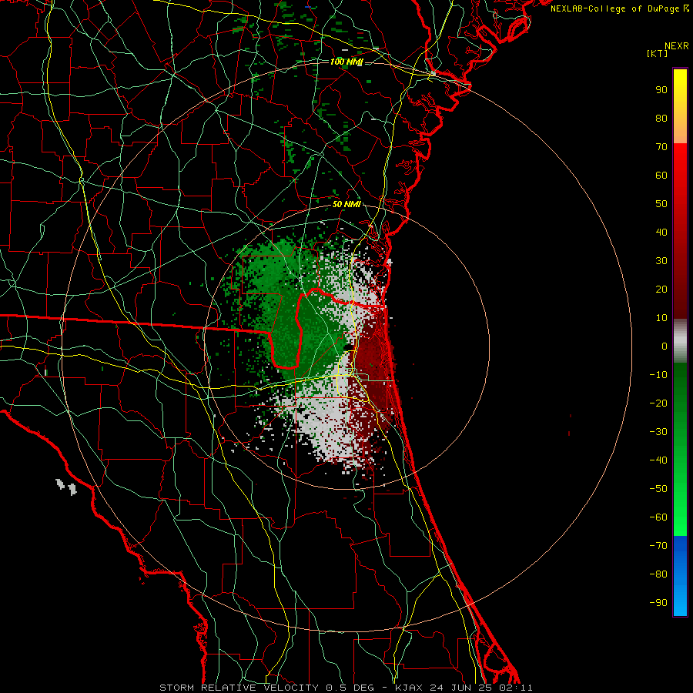Click the NEXR label above the color scale
Image resolution: width=693 pixels, height=693 pixels.
coord(677,46)
